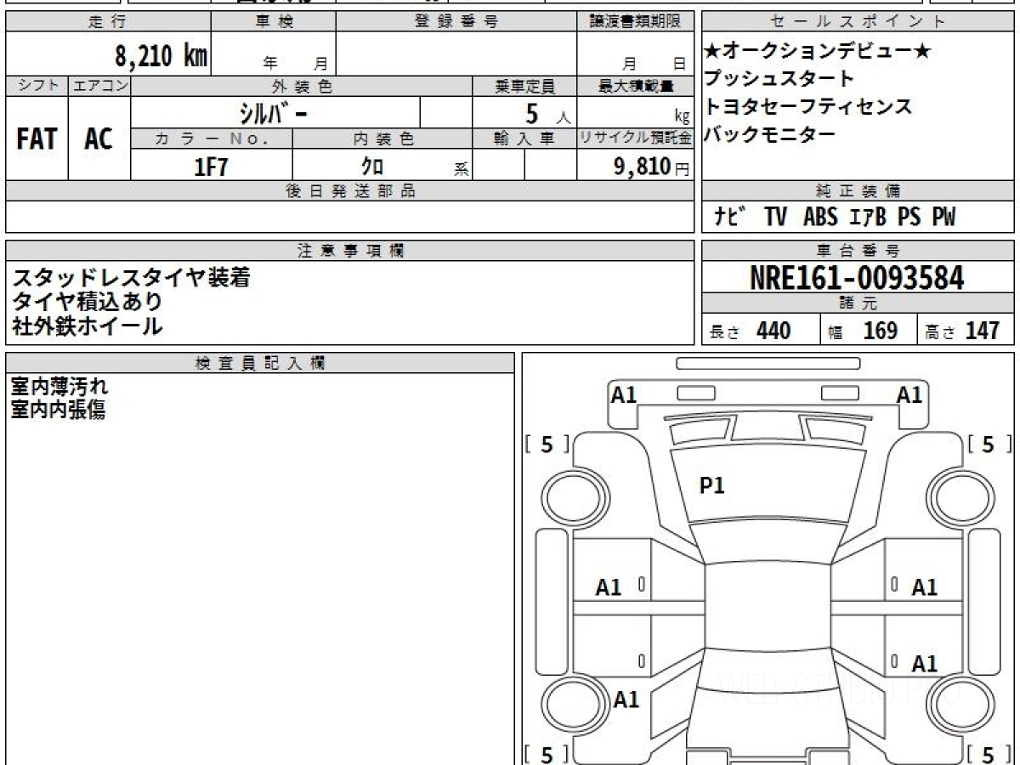This screenshot has height=765, width=1020.
Task: Click the 最大積載量 header
Action: 636,86
